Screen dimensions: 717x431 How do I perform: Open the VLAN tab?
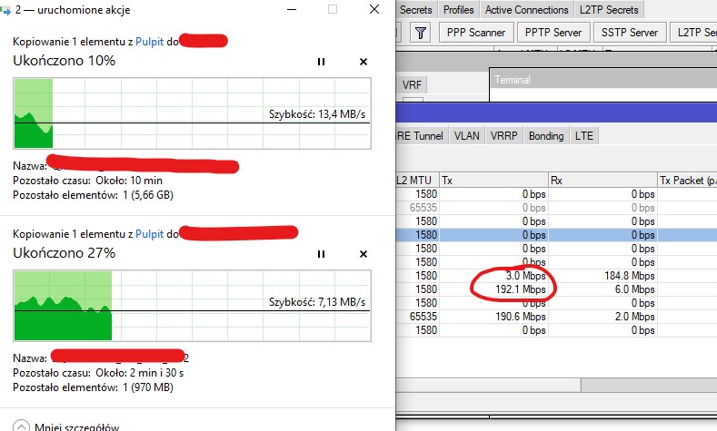[x=466, y=136]
